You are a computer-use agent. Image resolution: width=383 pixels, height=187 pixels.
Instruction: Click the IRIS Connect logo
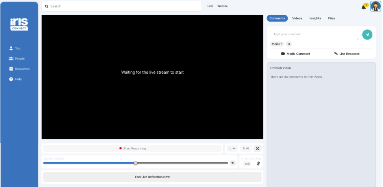click(19, 24)
